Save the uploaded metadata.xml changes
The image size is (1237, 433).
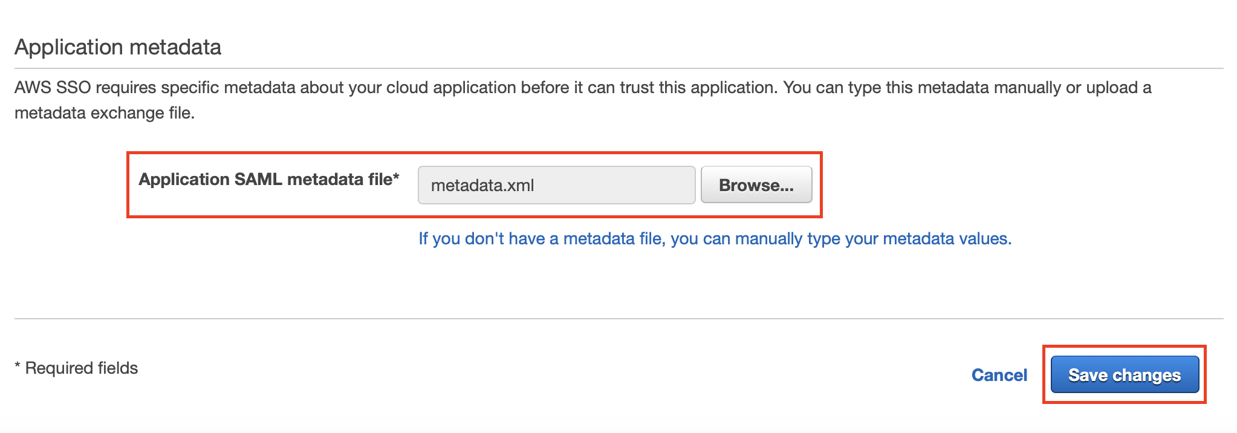pyautogui.click(x=1125, y=374)
